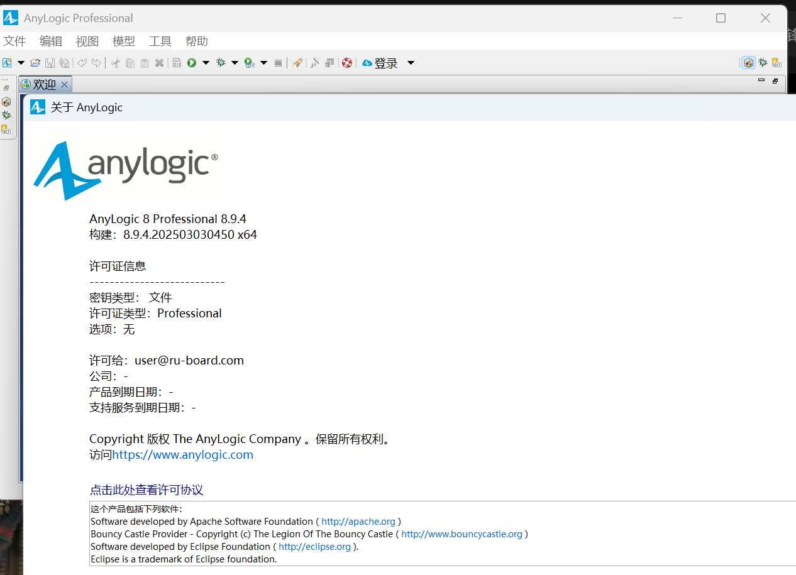Click the '选项: 无' line

(112, 329)
